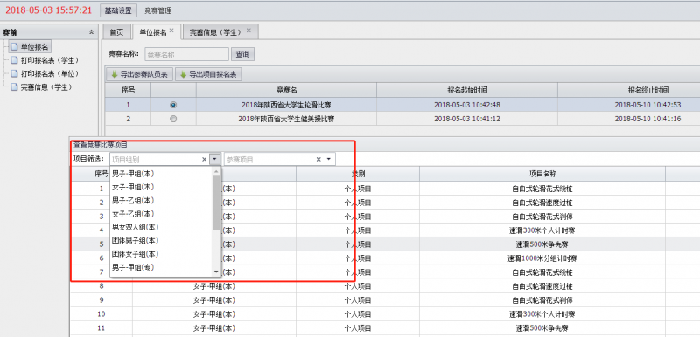Click 竞赛名 column header
700x337 pixels.
click(287, 91)
